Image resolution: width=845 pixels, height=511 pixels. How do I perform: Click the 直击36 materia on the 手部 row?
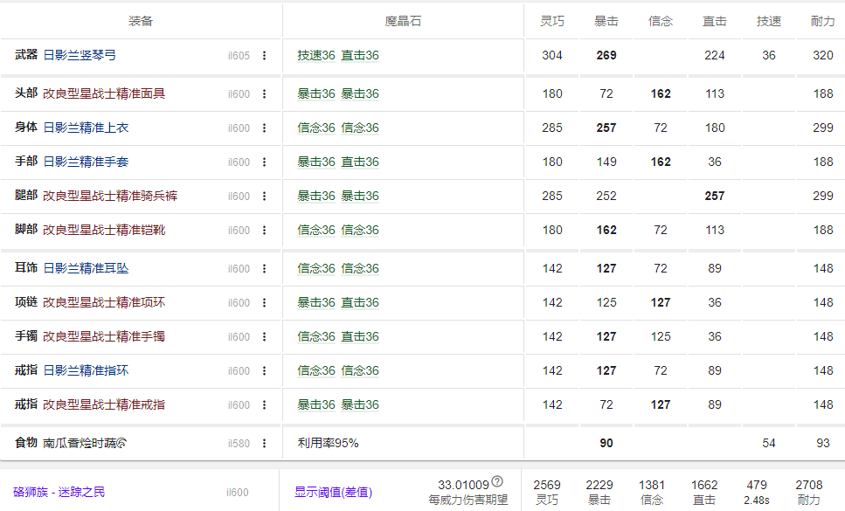coord(361,161)
